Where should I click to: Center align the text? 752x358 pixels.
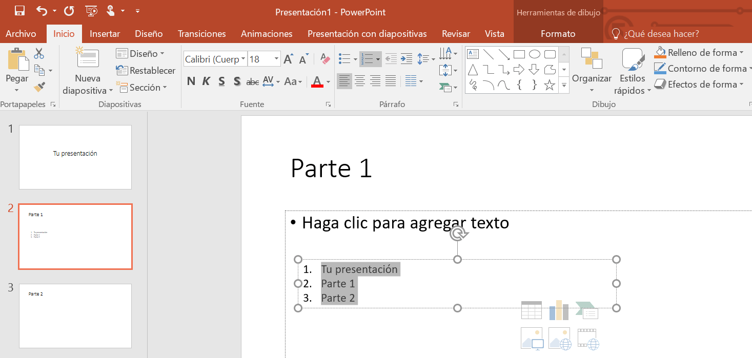(360, 81)
